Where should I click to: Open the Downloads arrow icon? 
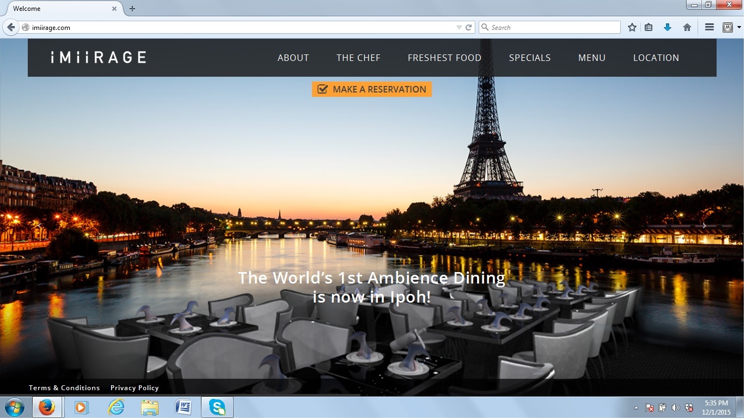click(668, 27)
